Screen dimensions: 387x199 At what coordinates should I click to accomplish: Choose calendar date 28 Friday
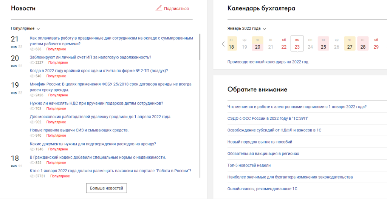363,44
